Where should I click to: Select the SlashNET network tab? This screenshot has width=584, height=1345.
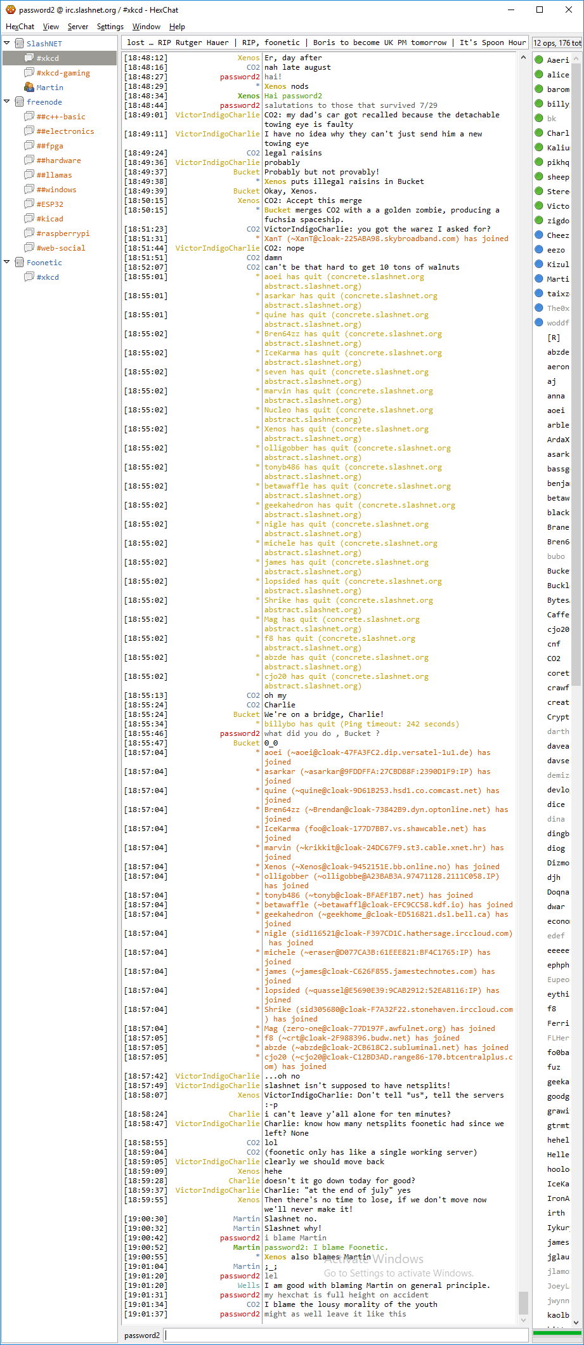click(44, 43)
